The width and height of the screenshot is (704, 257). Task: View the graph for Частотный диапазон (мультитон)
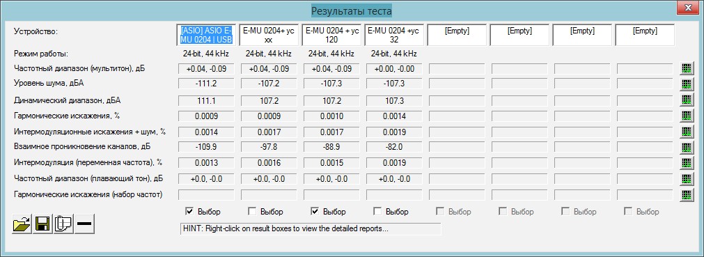685,69
